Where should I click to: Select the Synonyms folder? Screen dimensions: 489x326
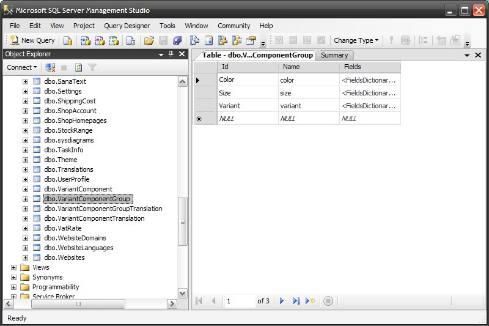(48, 277)
